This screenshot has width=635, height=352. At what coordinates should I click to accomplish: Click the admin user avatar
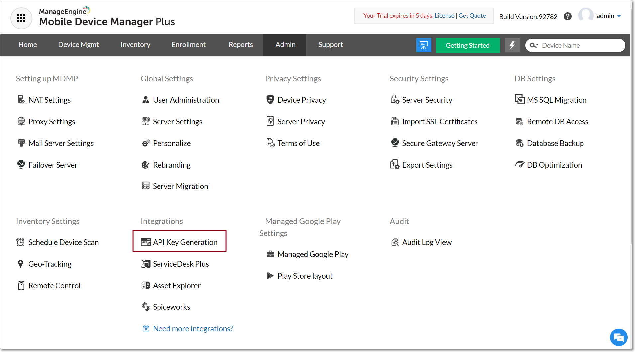[x=586, y=15]
